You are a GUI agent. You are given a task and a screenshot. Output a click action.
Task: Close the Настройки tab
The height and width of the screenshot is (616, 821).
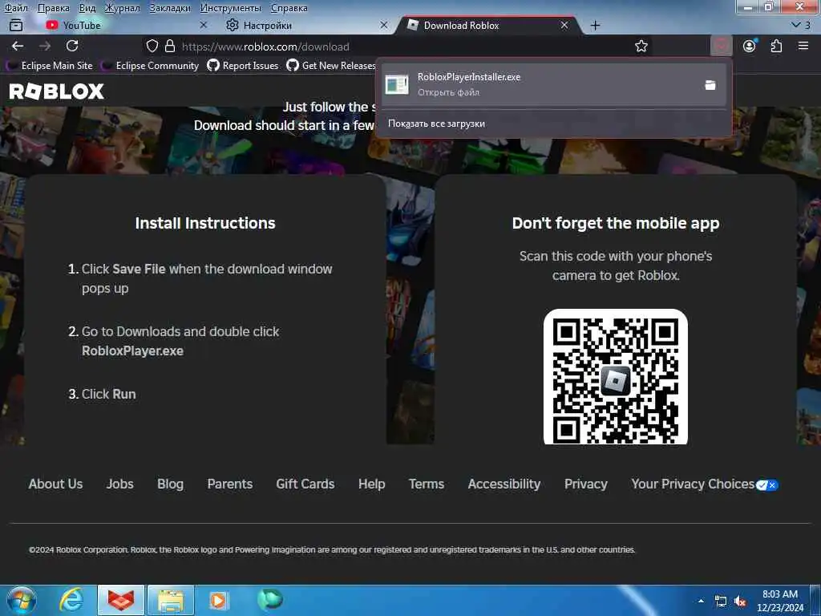tap(384, 25)
